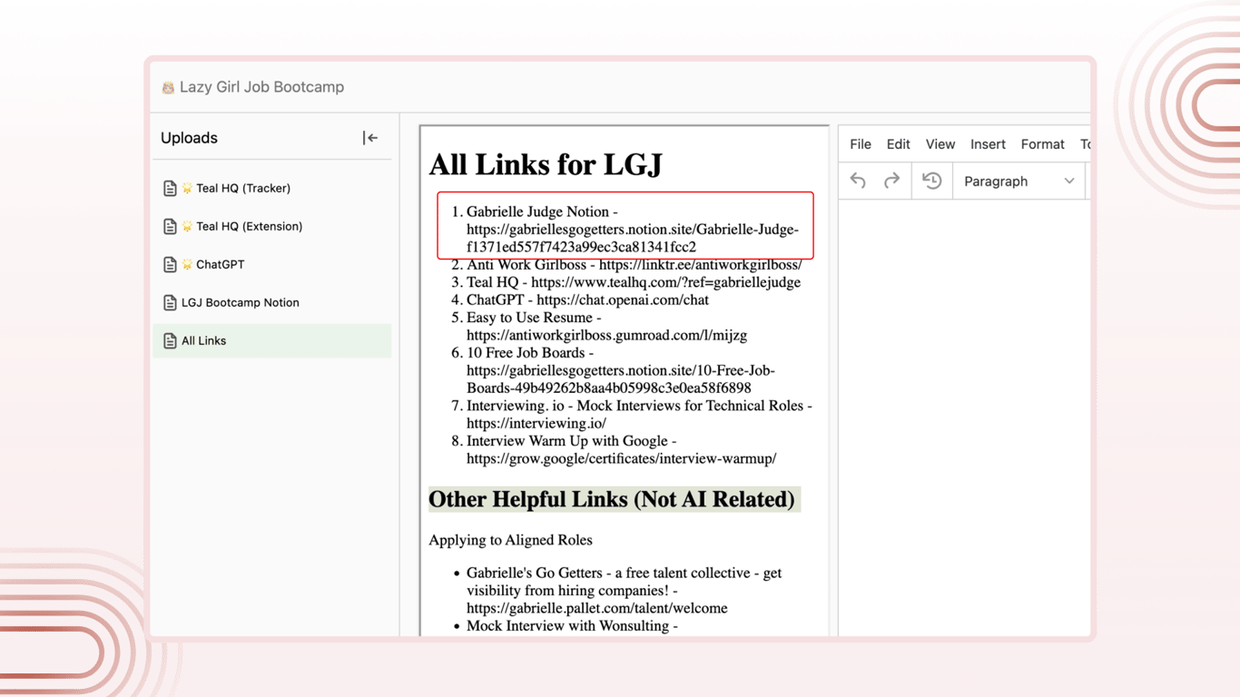Click the text Applying to Aligned Roles

(510, 540)
